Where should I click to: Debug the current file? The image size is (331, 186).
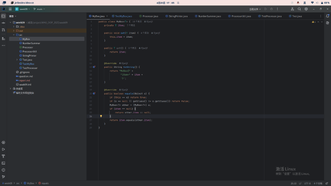pyautogui.click(x=271, y=9)
